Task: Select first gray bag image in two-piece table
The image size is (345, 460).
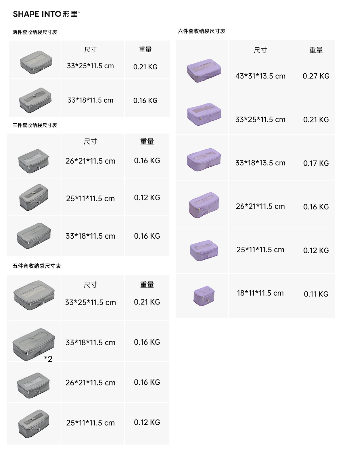Action: pyautogui.click(x=36, y=62)
